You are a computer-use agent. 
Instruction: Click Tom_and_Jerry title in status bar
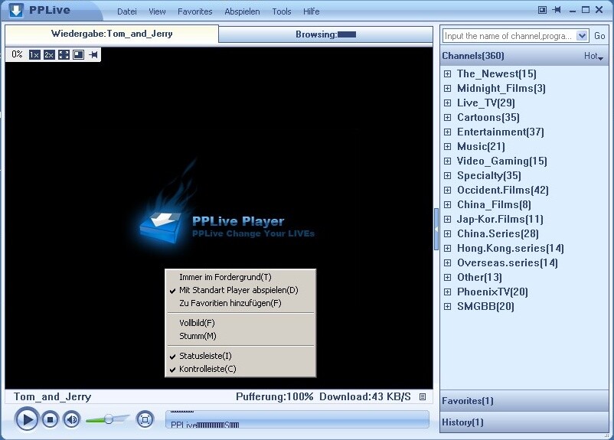[x=52, y=396]
